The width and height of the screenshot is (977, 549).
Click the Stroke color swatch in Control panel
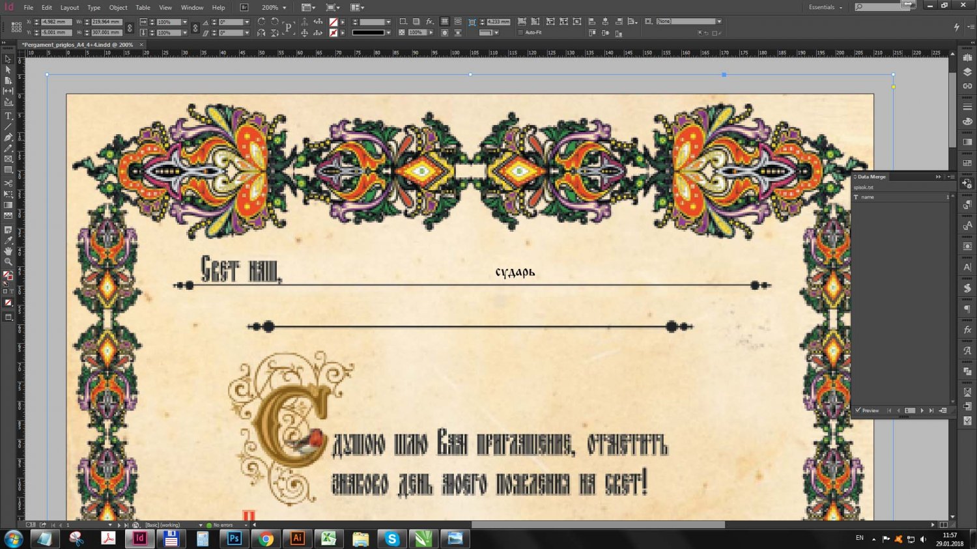pos(333,33)
